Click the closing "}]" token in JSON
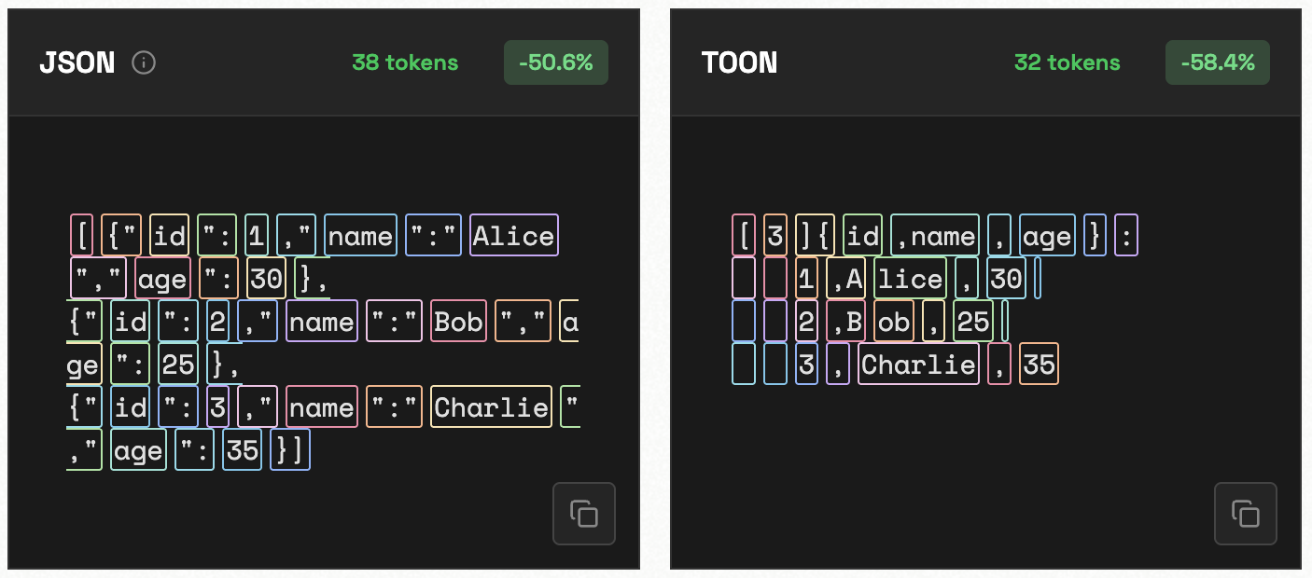 [289, 450]
